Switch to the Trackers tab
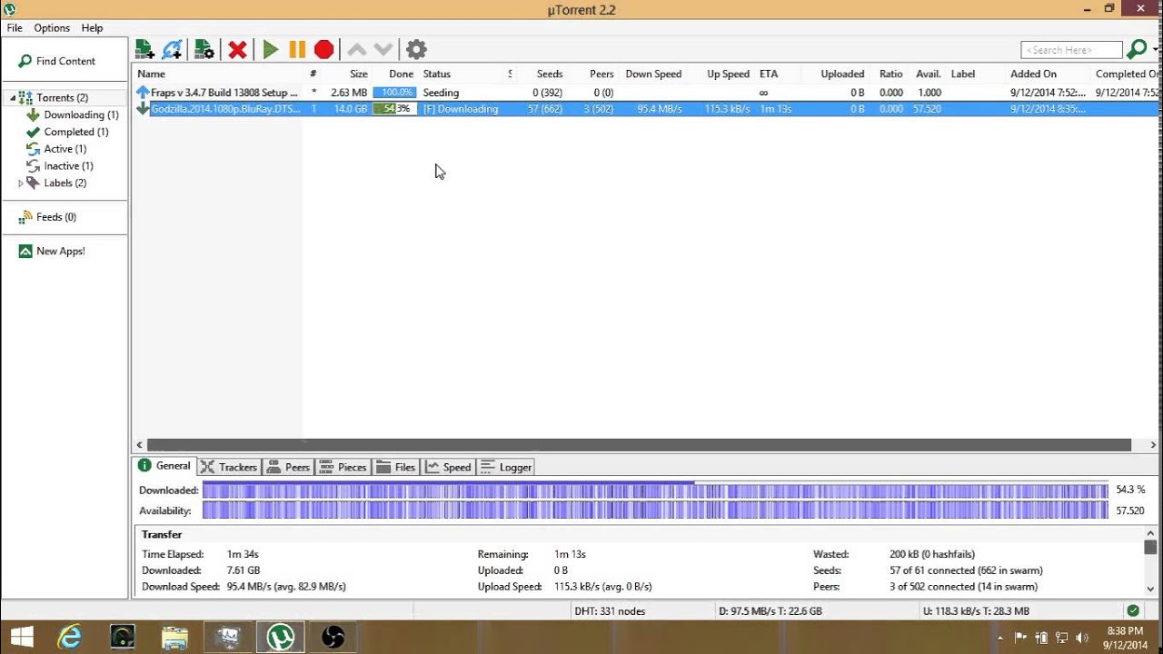Viewport: 1163px width, 654px height. 229,467
